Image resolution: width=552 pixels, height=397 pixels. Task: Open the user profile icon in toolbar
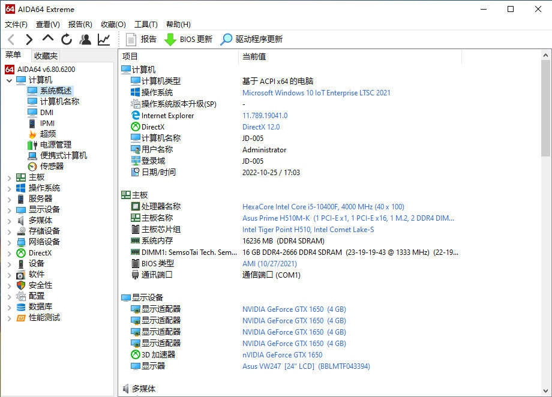click(85, 40)
